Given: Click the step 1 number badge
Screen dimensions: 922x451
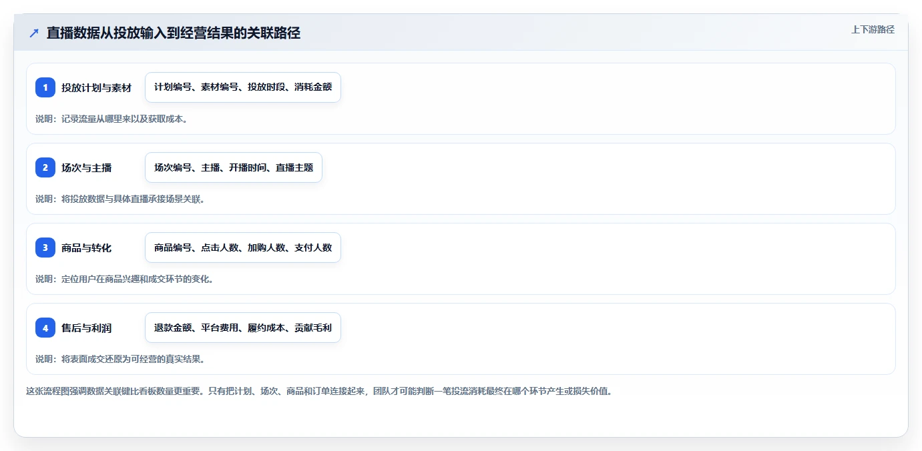Looking at the screenshot, I should (45, 87).
